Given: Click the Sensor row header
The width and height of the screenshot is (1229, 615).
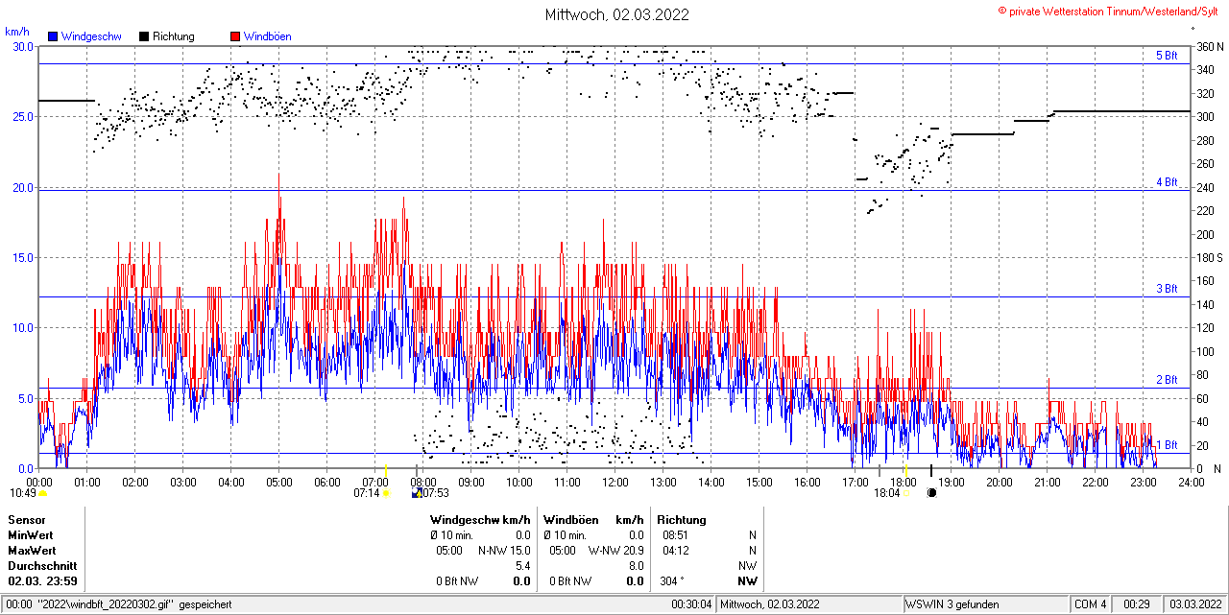Looking at the screenshot, I should point(26,520).
